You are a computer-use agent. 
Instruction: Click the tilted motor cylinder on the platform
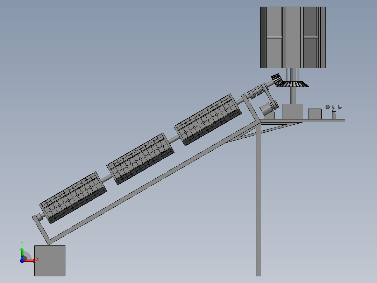266,109
